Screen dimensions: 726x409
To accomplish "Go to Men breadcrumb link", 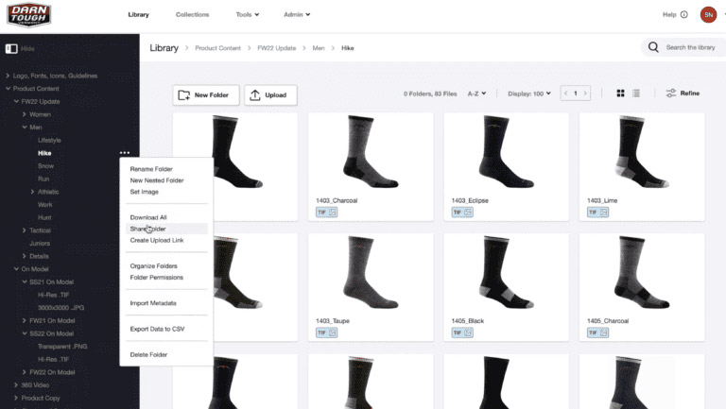I will [x=319, y=48].
